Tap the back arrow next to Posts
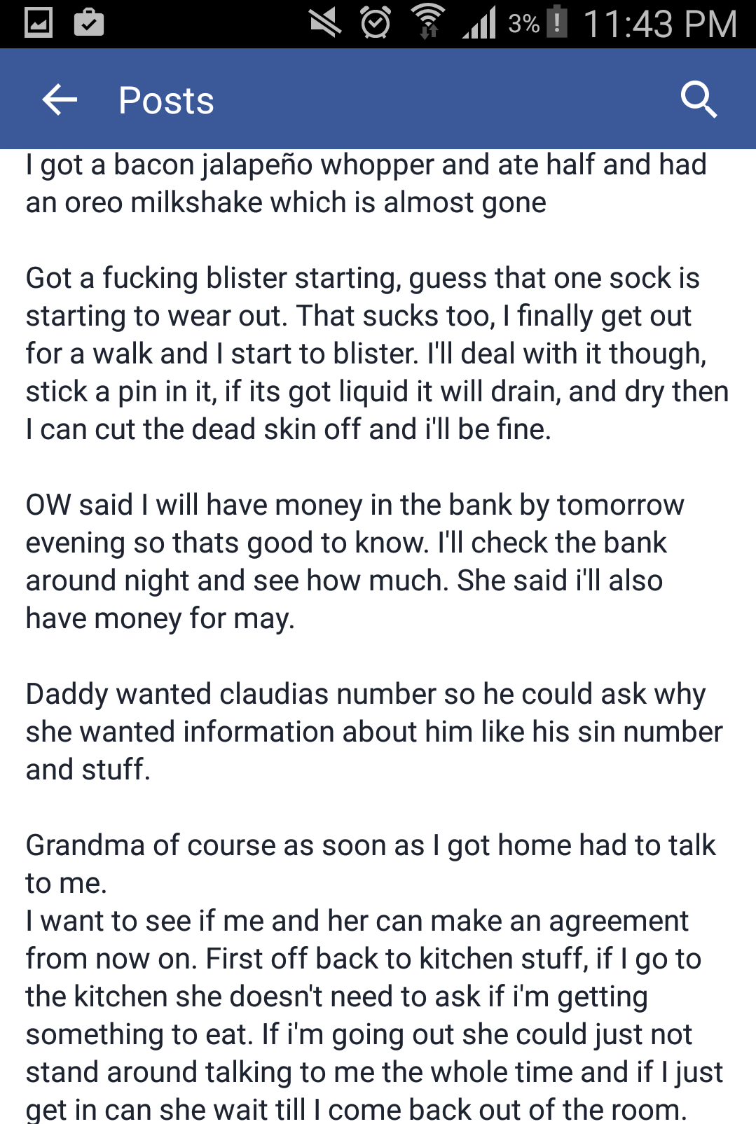Viewport: 756px width, 1124px height. [60, 100]
